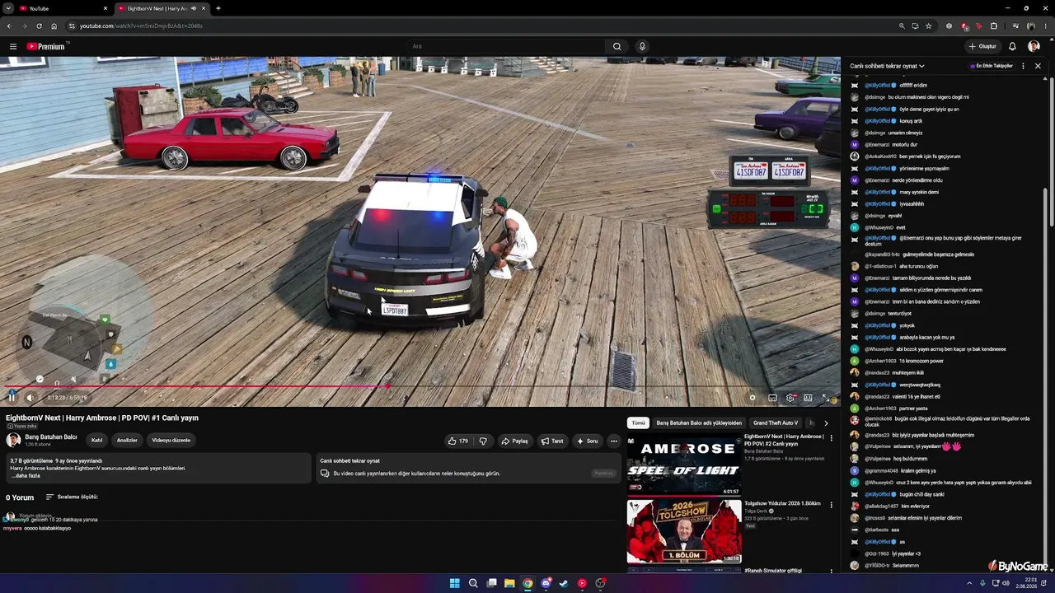Mute the video volume
This screenshot has height=593, width=1055.
(30, 398)
